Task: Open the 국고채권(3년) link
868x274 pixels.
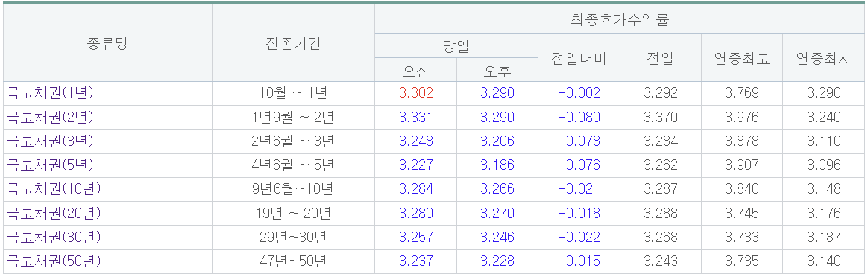Action: [50, 141]
